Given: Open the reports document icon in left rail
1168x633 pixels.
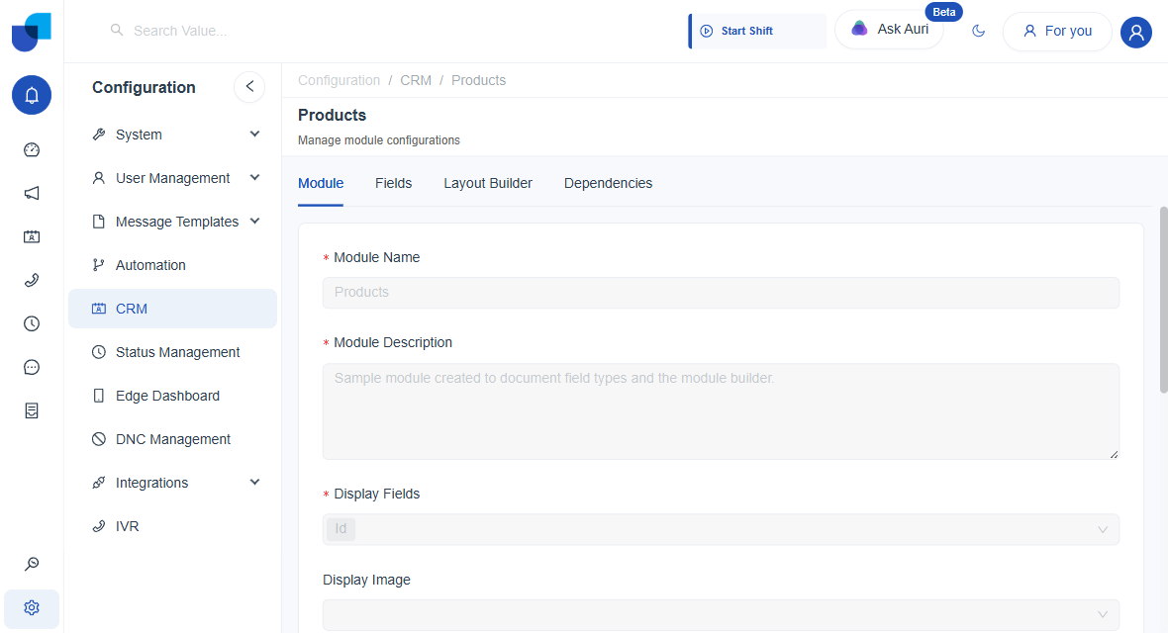Looking at the screenshot, I should pos(32,410).
